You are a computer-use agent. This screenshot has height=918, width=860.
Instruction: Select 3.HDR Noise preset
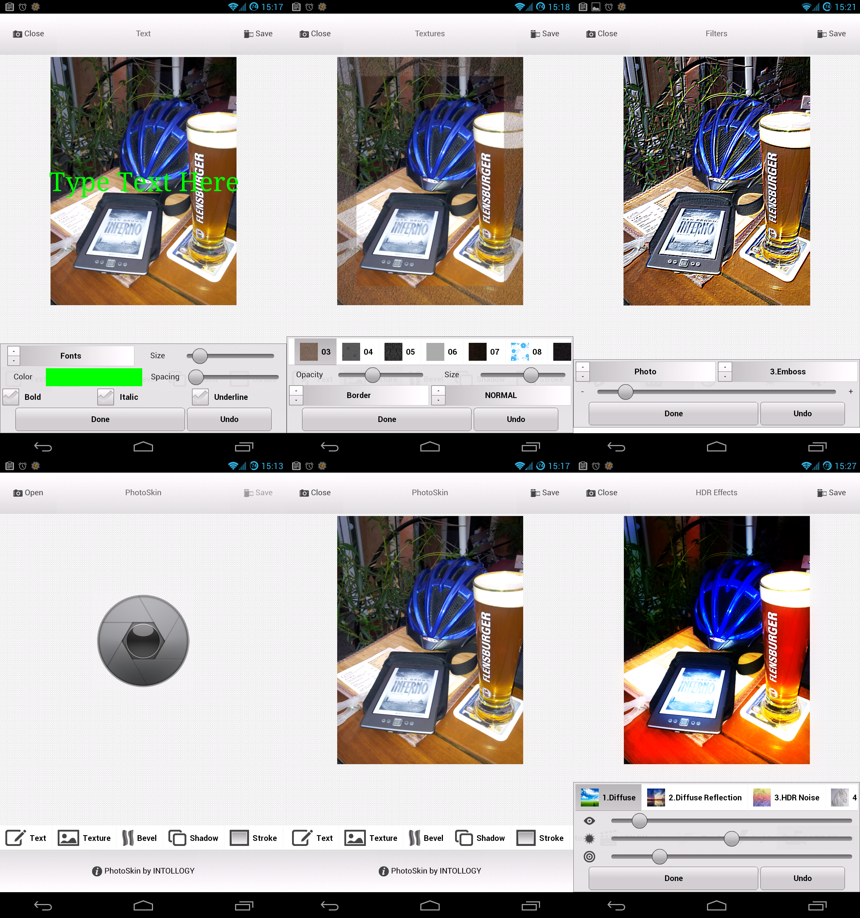(x=786, y=798)
